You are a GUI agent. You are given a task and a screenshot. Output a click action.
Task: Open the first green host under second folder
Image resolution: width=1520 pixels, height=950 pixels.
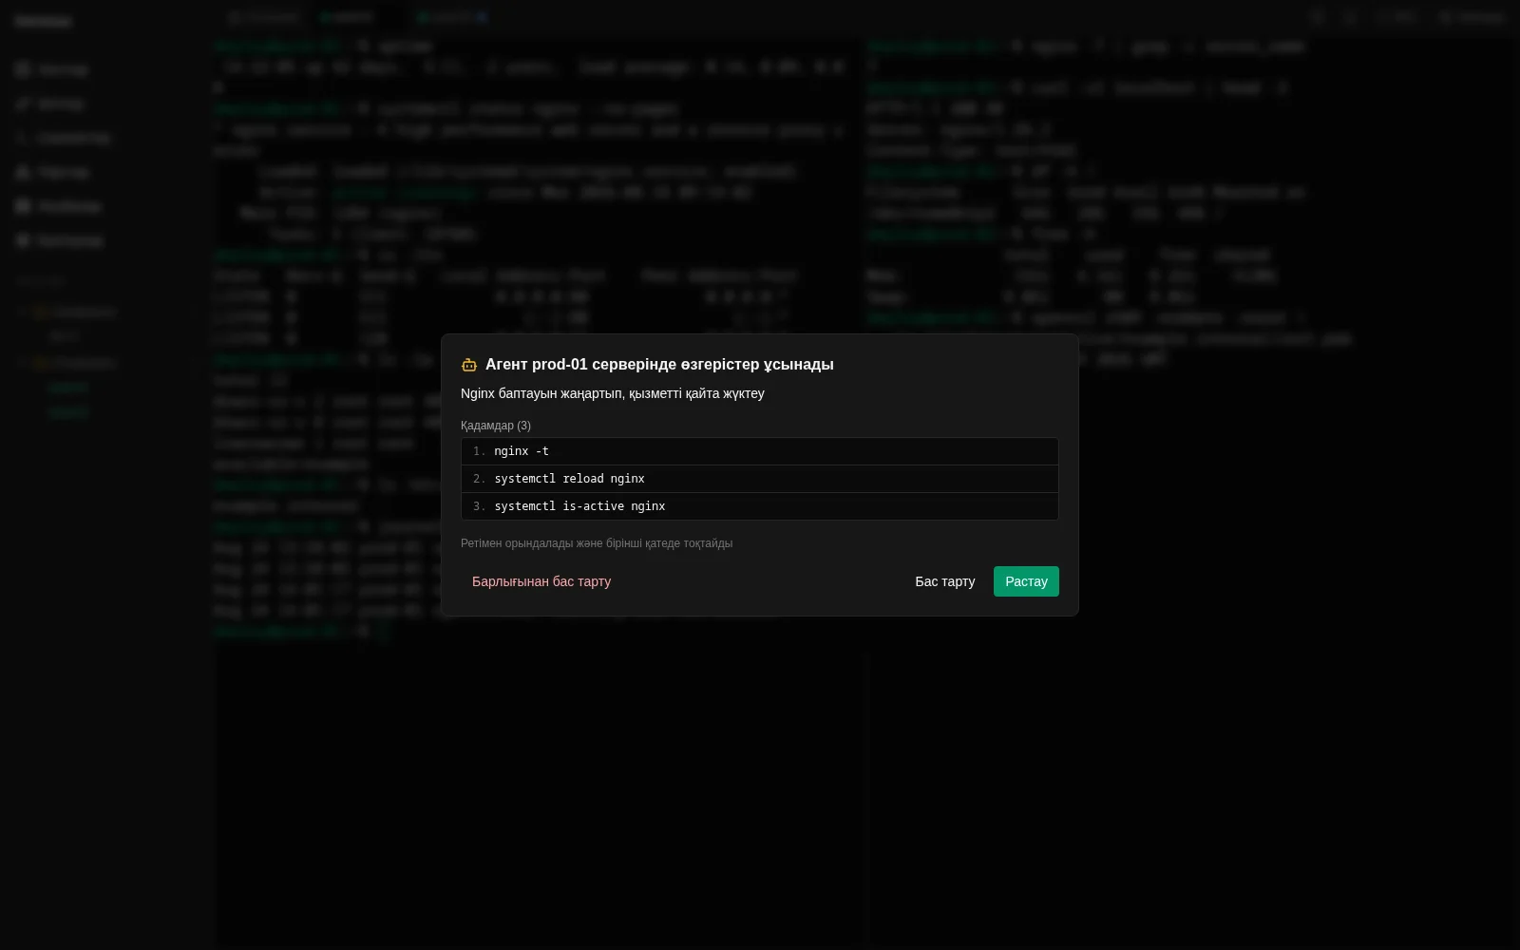pyautogui.click(x=67, y=388)
